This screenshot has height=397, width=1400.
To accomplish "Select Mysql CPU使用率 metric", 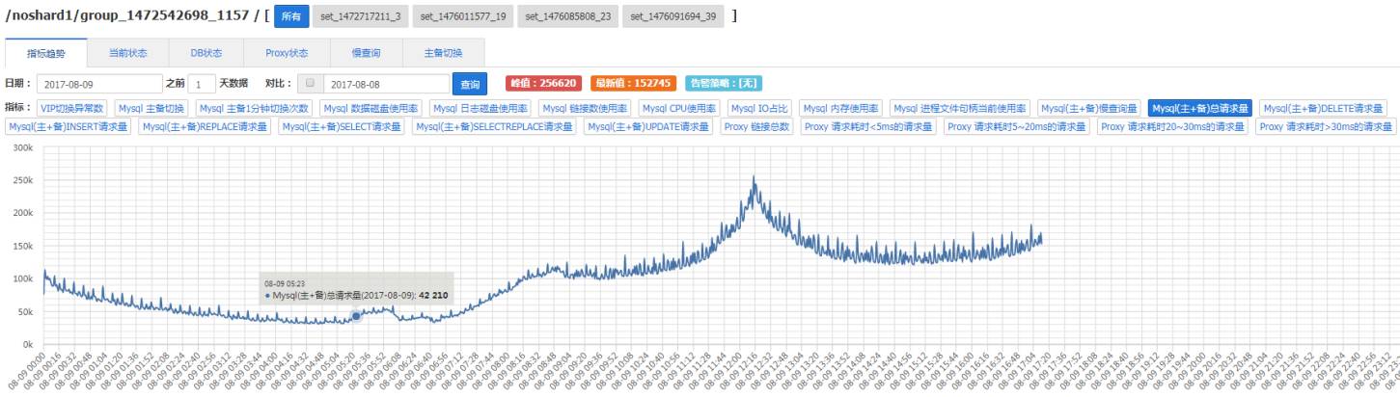I will (679, 108).
